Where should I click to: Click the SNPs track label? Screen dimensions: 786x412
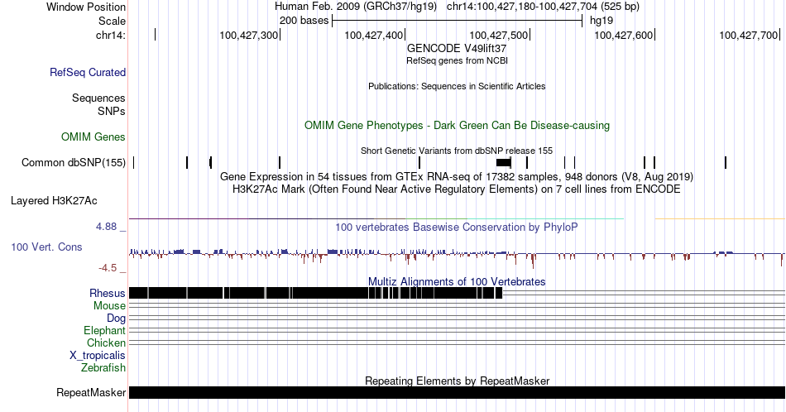(112, 111)
